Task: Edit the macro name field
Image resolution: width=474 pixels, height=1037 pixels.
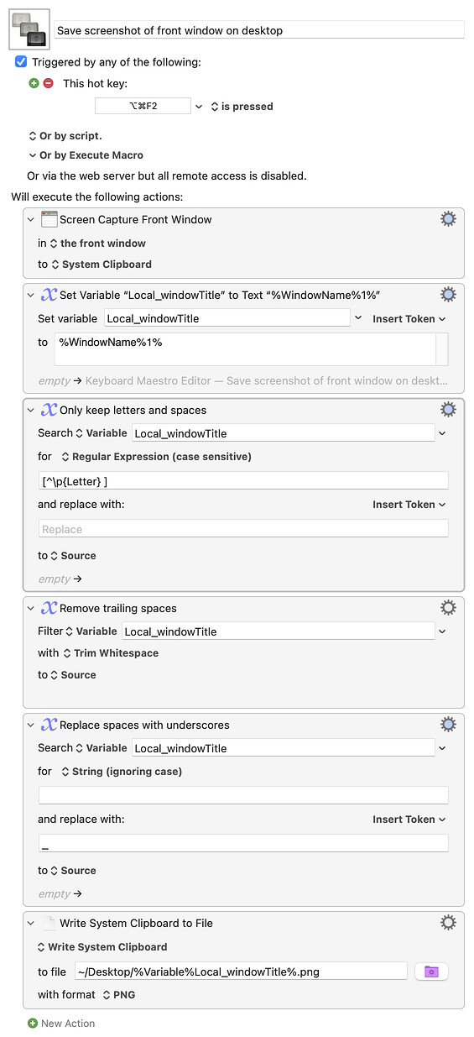Action: click(259, 30)
